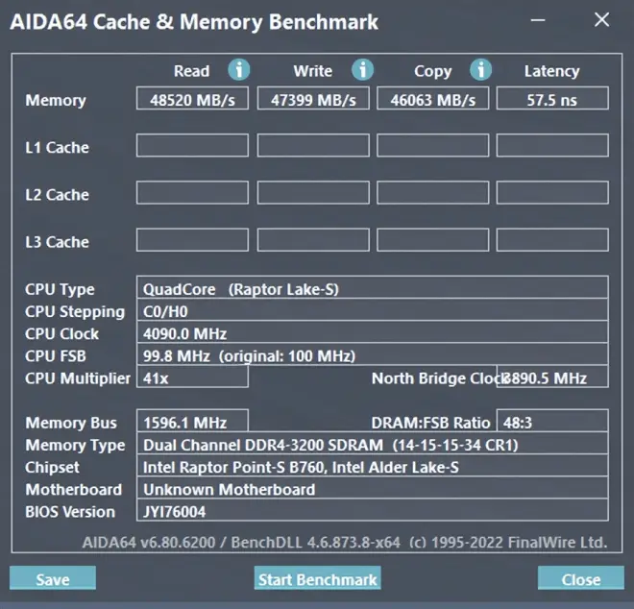Select the Memory Read result field

(x=192, y=99)
